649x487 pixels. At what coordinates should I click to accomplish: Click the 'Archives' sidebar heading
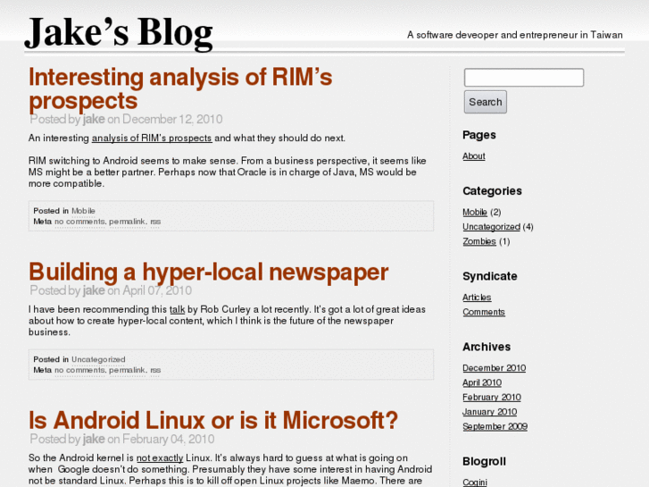click(487, 347)
